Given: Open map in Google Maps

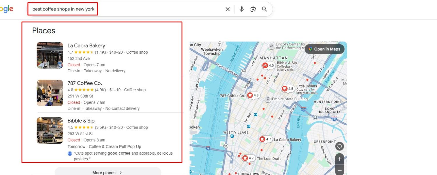Looking at the screenshot, I should point(324,49).
